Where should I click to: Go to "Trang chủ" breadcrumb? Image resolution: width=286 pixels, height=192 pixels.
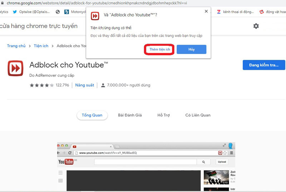point(16,46)
